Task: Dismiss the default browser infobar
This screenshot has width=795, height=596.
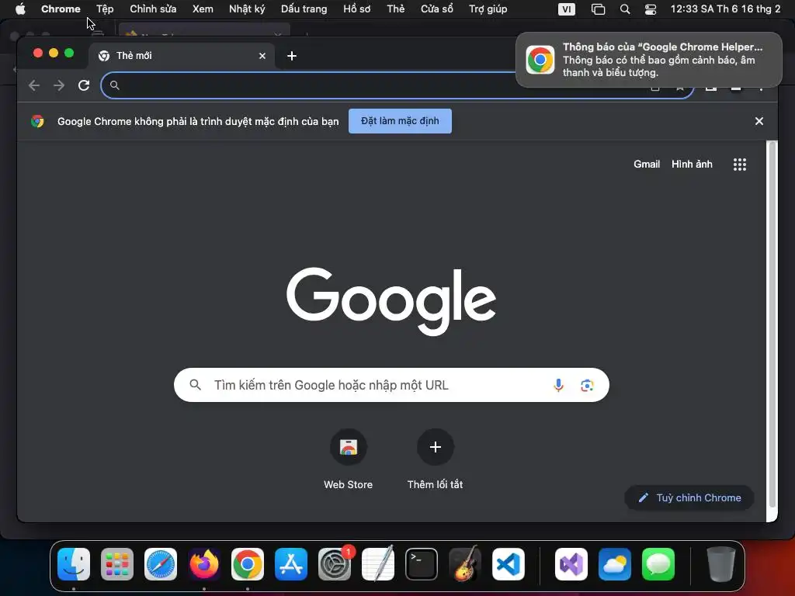Action: (759, 121)
